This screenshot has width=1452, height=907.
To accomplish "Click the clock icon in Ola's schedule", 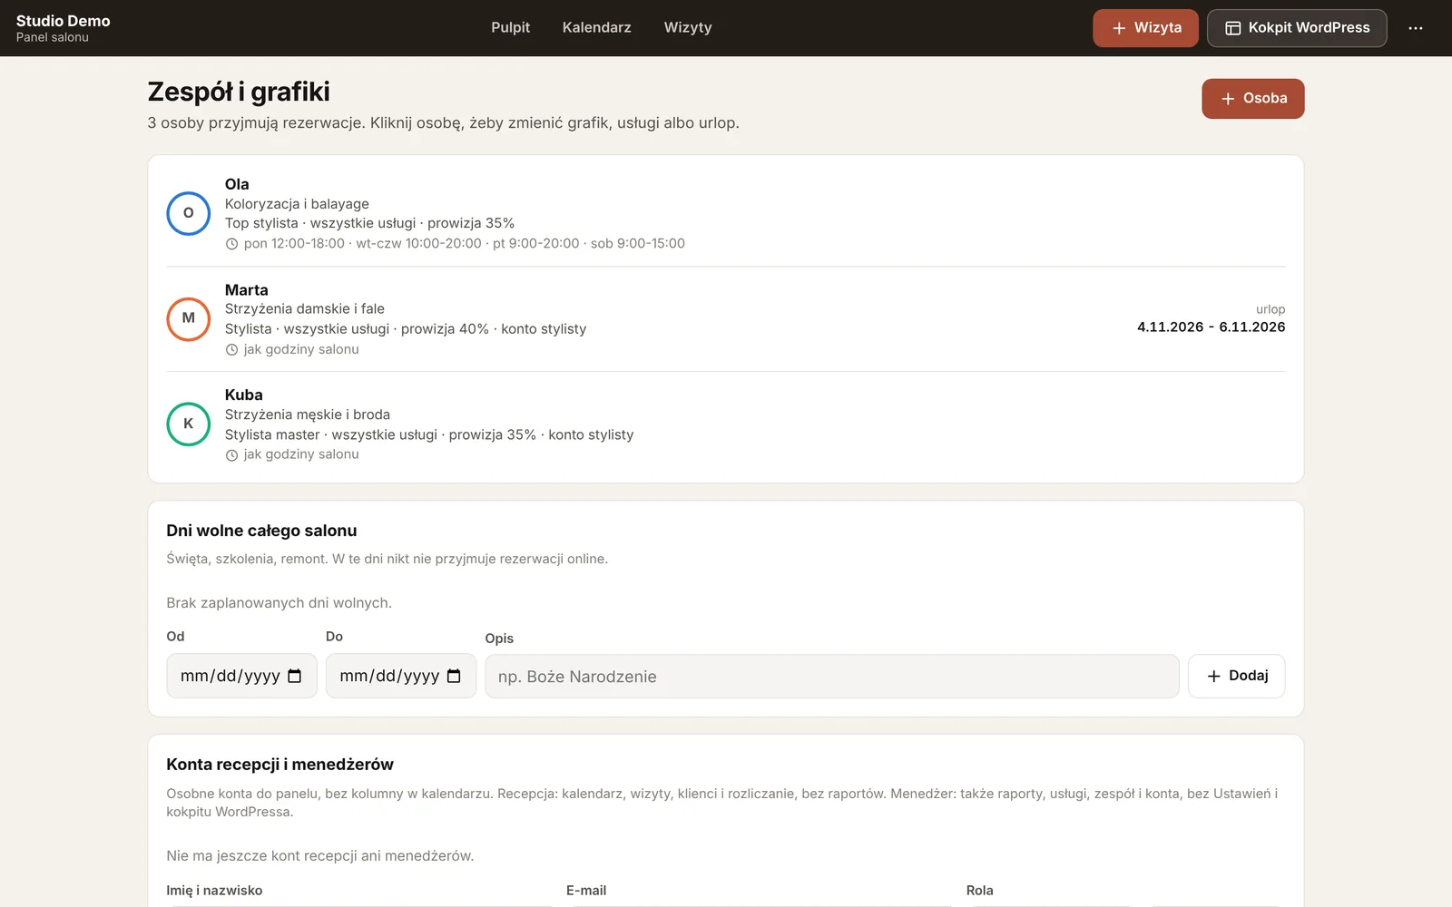I will 231,244.
